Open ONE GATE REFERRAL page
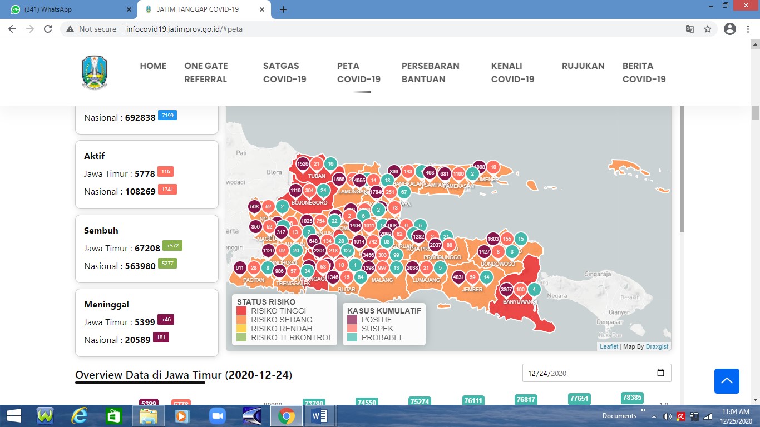Image resolution: width=760 pixels, height=427 pixels. point(206,72)
